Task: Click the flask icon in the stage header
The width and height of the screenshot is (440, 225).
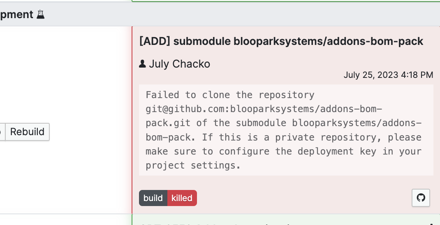Action: click(x=41, y=14)
